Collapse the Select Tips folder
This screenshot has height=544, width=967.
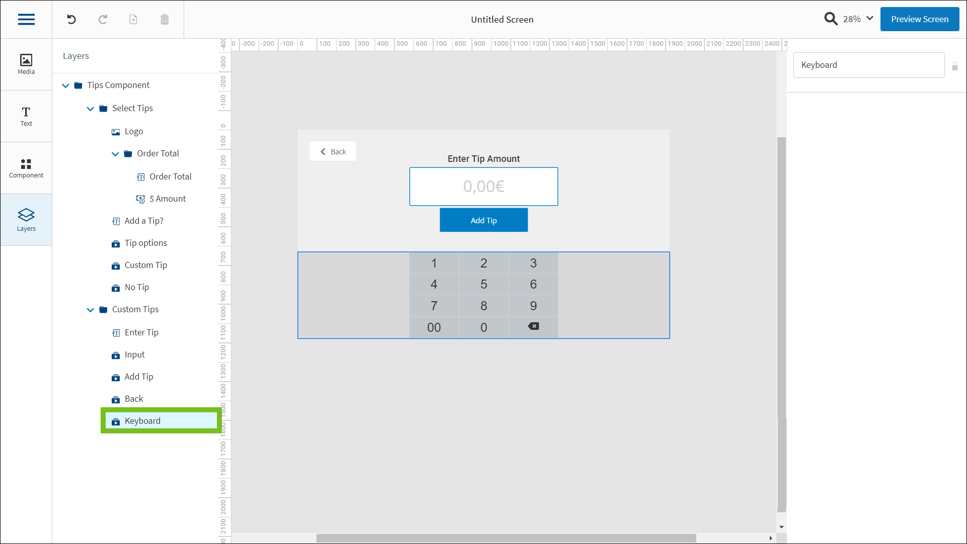tap(91, 109)
